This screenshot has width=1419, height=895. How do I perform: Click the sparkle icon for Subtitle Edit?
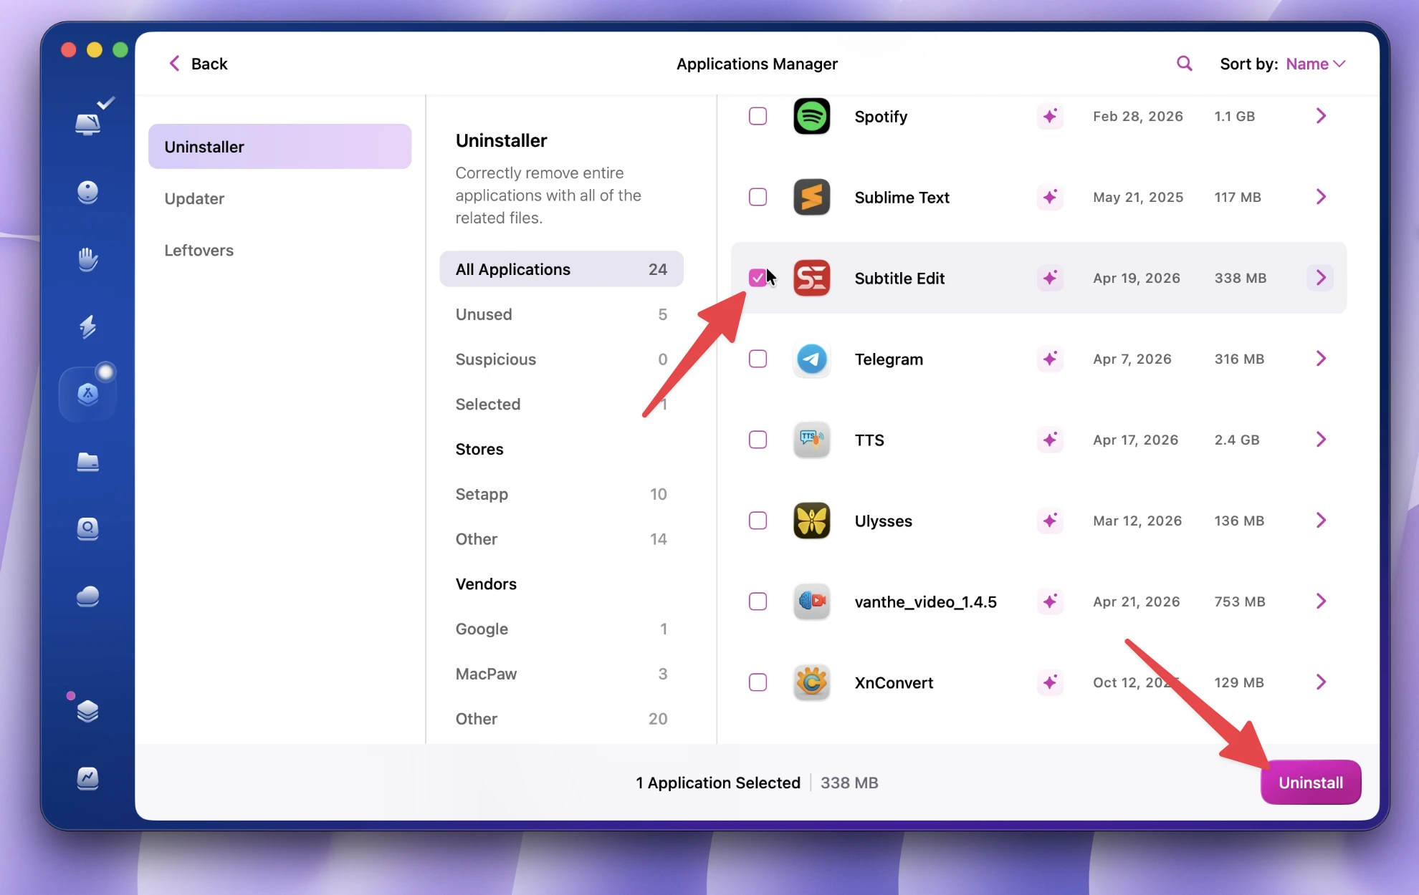click(x=1050, y=278)
